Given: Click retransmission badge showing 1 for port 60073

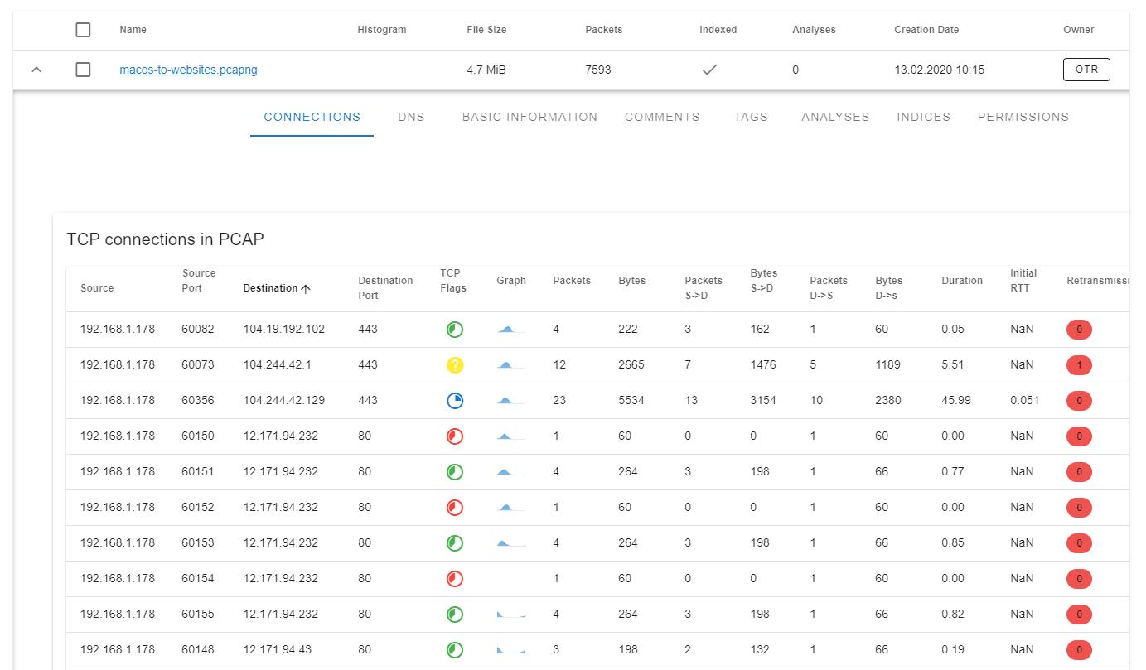Looking at the screenshot, I should 1079,365.
